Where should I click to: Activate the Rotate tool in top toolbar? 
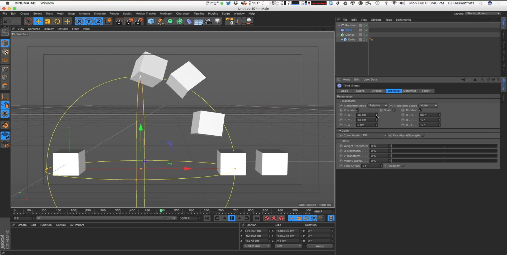57,21
